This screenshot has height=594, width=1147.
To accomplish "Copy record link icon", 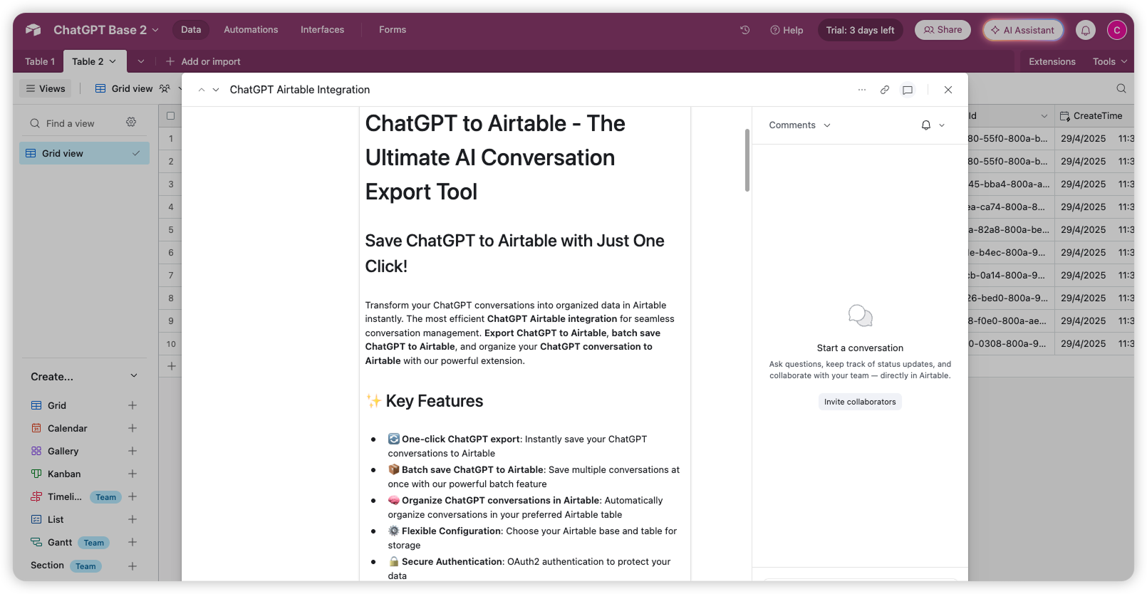I will [x=885, y=90].
